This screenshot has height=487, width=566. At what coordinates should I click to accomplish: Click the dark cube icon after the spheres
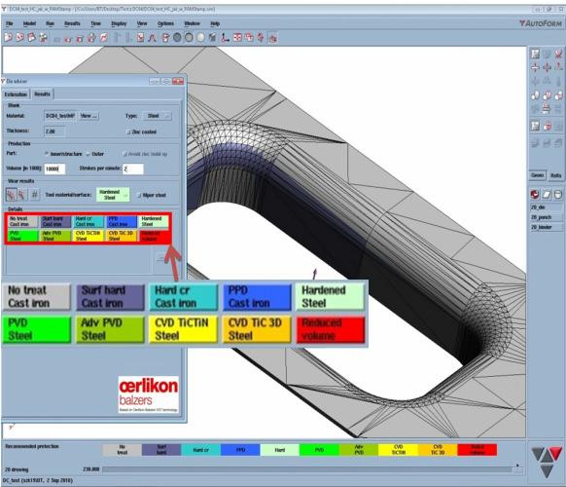[x=213, y=38]
